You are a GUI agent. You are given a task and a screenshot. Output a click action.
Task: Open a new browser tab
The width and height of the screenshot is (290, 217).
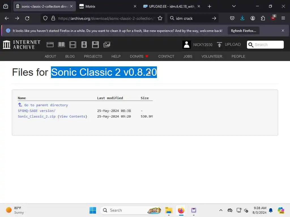209,6
